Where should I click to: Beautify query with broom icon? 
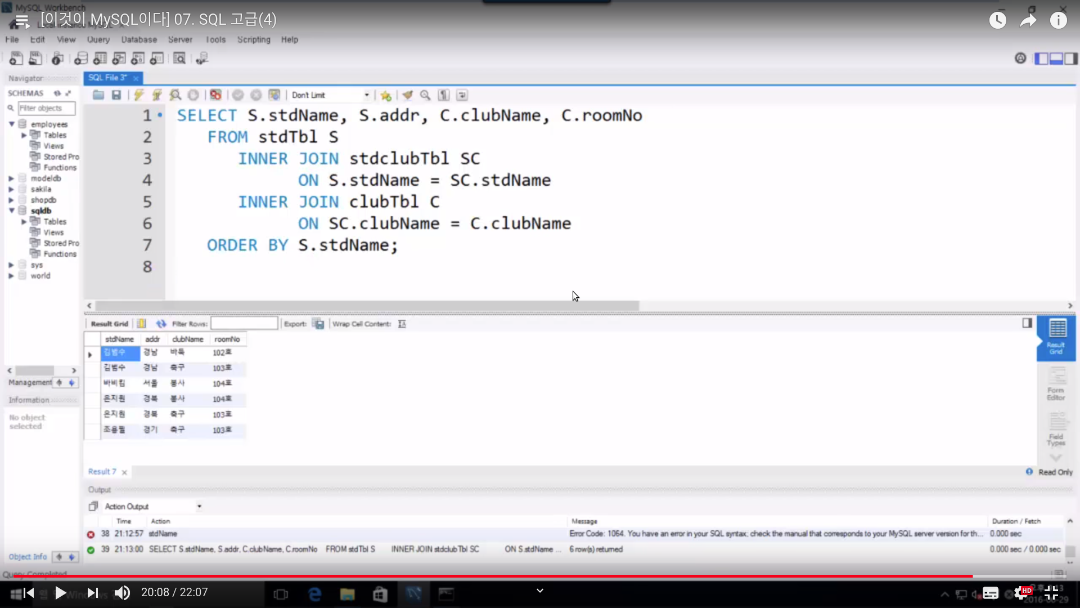pyautogui.click(x=408, y=95)
